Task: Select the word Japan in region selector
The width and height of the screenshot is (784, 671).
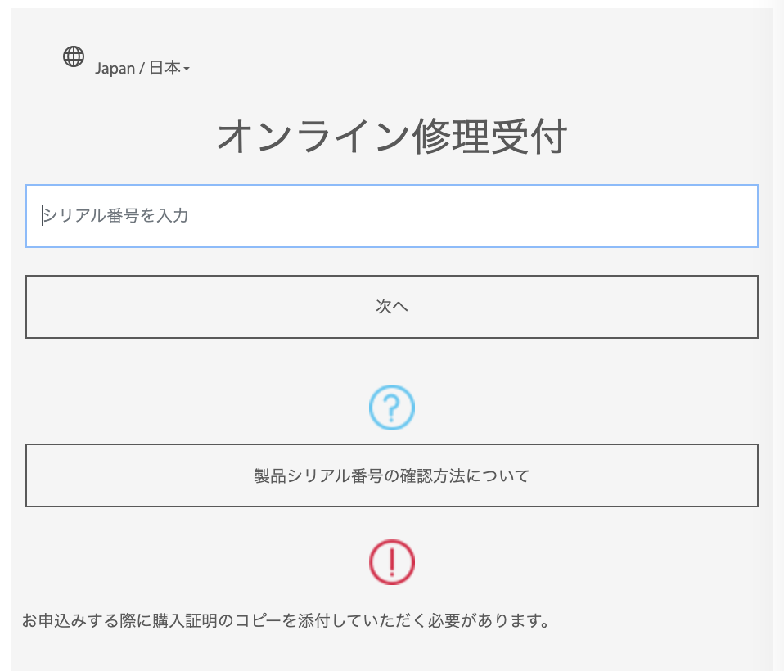Action: pos(115,69)
